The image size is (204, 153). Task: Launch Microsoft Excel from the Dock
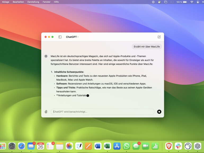(107, 146)
